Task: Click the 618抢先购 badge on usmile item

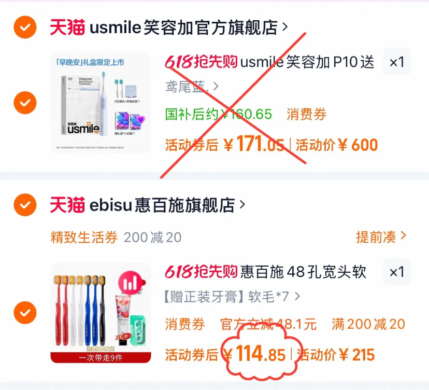Action: (x=201, y=62)
